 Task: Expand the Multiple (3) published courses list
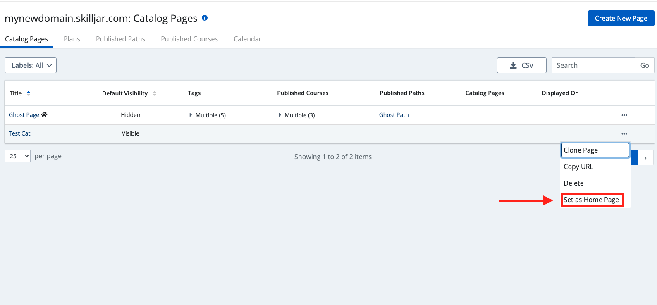(280, 115)
